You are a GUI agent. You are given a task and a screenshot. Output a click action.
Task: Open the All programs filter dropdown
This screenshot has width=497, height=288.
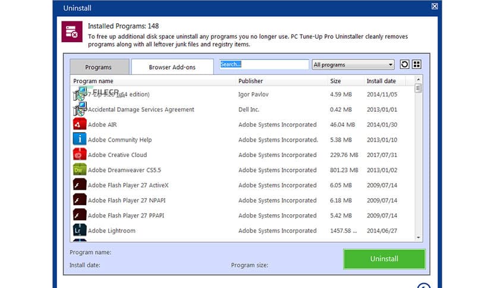(353, 65)
